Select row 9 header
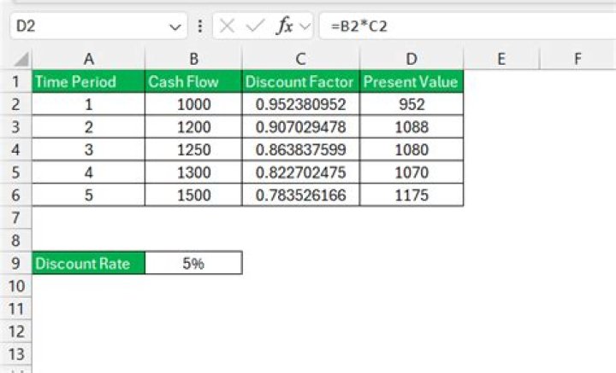Viewport: 616px width, 373px height. pos(15,263)
